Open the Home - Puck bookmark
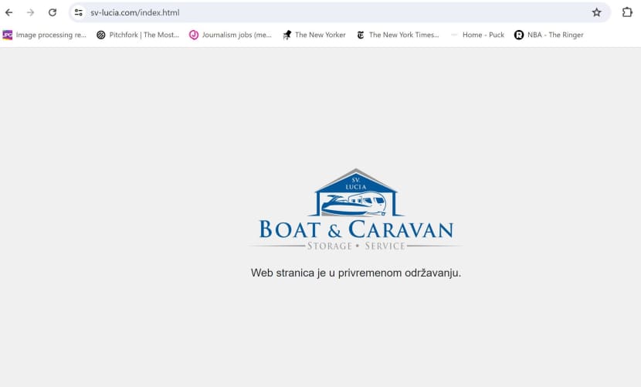 477,35
